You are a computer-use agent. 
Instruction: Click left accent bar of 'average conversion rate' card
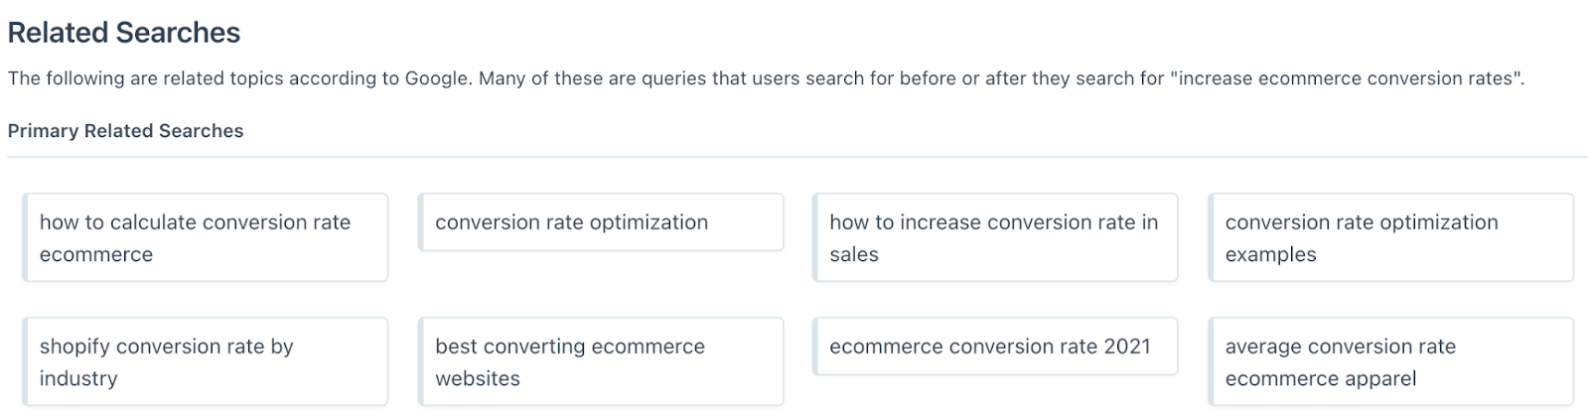click(1211, 361)
